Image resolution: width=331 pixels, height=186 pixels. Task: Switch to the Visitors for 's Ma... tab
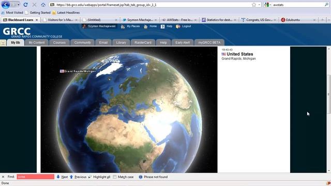(60, 20)
